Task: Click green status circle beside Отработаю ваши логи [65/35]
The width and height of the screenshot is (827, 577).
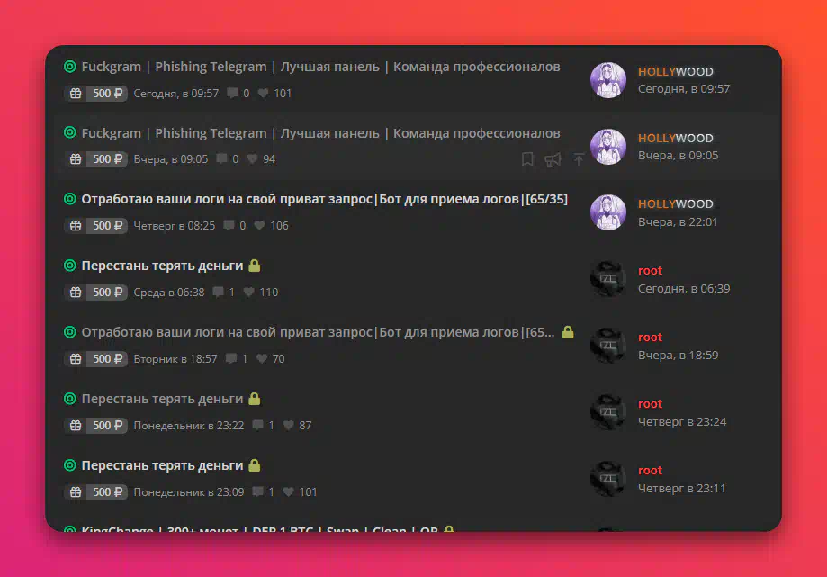Action: pyautogui.click(x=70, y=199)
